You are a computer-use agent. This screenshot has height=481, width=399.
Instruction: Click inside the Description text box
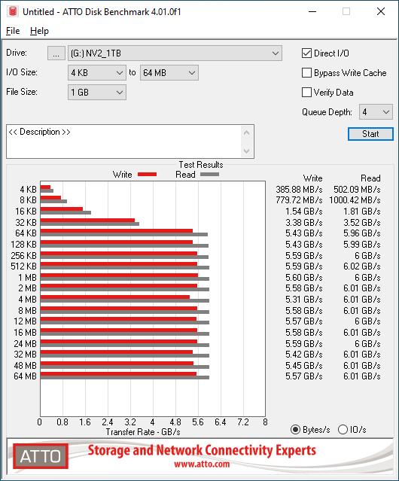click(124, 142)
